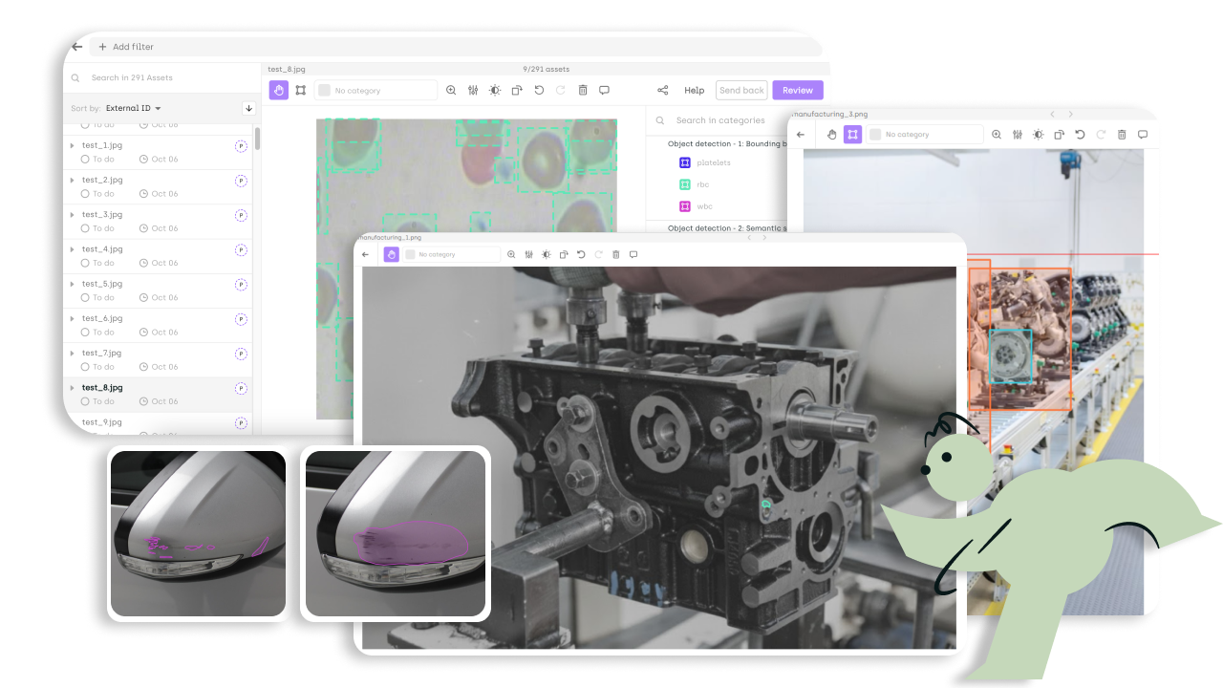Click undo icon in manufacturing_3.png toolbar
The width and height of the screenshot is (1223, 688).
tap(1080, 135)
